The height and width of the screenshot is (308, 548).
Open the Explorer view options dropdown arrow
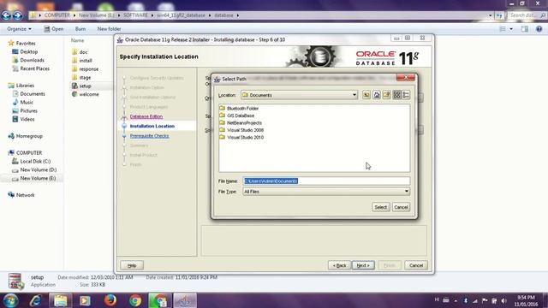click(x=511, y=29)
